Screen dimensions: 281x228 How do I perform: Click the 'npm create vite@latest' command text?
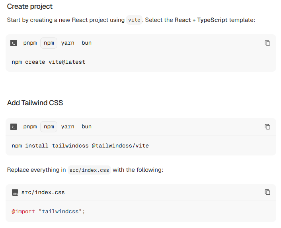pos(49,62)
